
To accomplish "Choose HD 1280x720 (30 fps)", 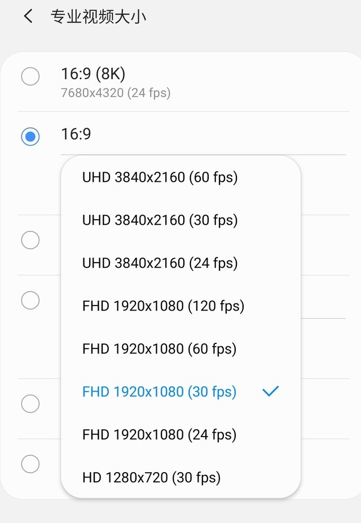I will [151, 478].
